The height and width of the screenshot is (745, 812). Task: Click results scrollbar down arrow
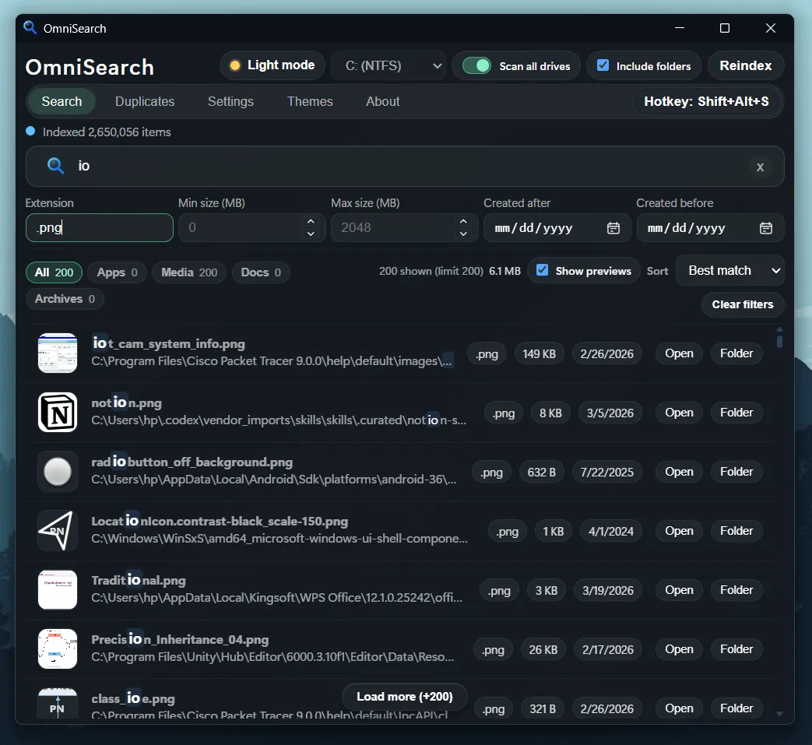click(779, 714)
